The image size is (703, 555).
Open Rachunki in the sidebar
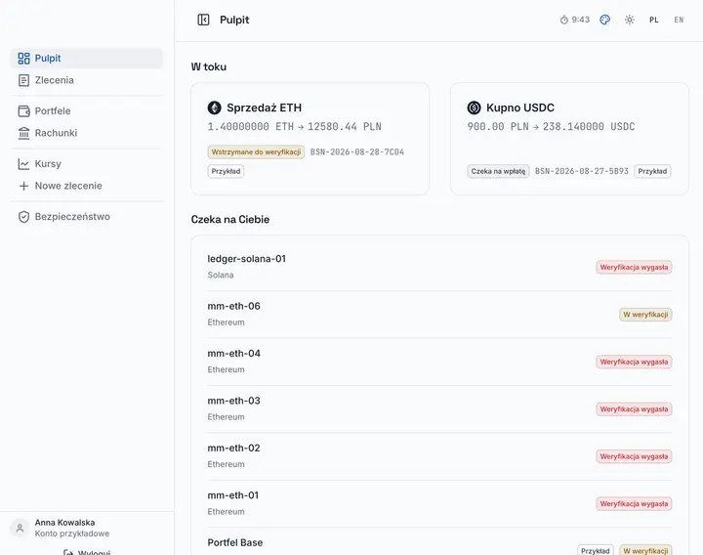click(x=87, y=133)
